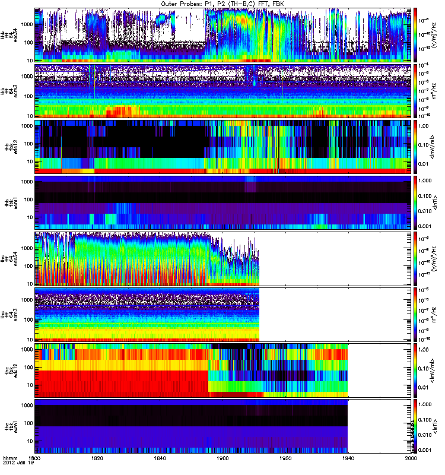Click the "1940" time axis label
This screenshot has width=445, height=475.
pyautogui.click(x=348, y=458)
